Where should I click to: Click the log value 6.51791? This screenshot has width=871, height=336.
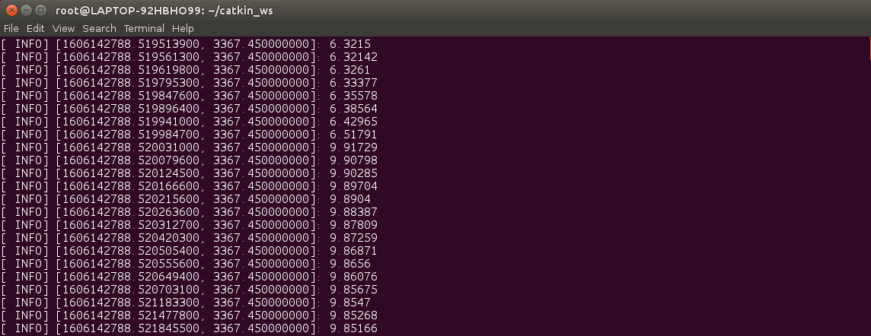point(353,135)
